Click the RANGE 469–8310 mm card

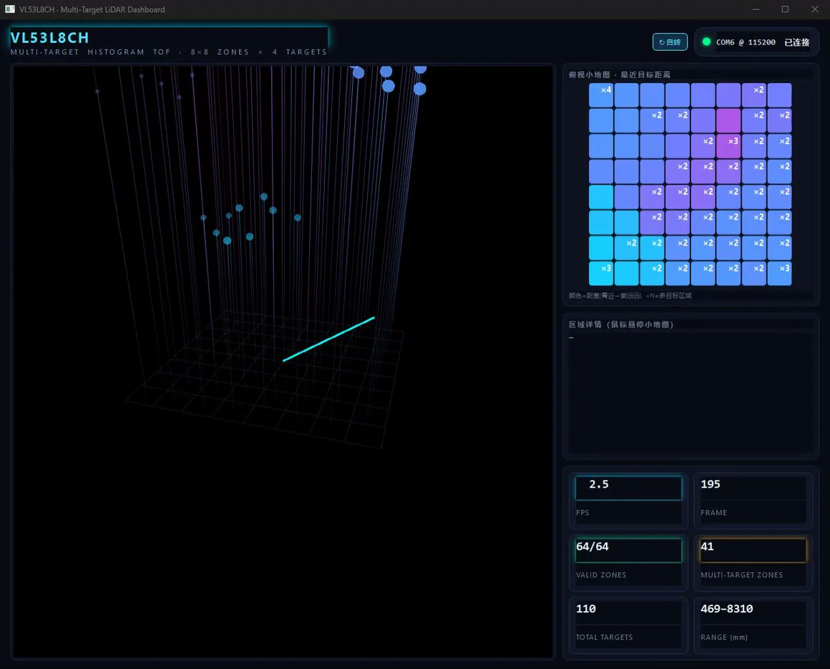click(753, 625)
